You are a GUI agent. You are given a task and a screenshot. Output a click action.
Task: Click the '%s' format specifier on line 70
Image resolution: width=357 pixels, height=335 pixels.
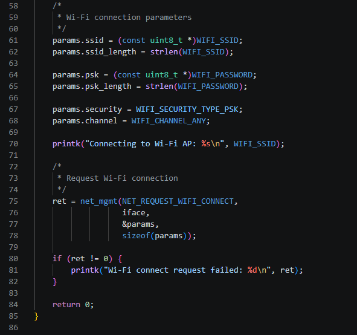tap(206, 144)
